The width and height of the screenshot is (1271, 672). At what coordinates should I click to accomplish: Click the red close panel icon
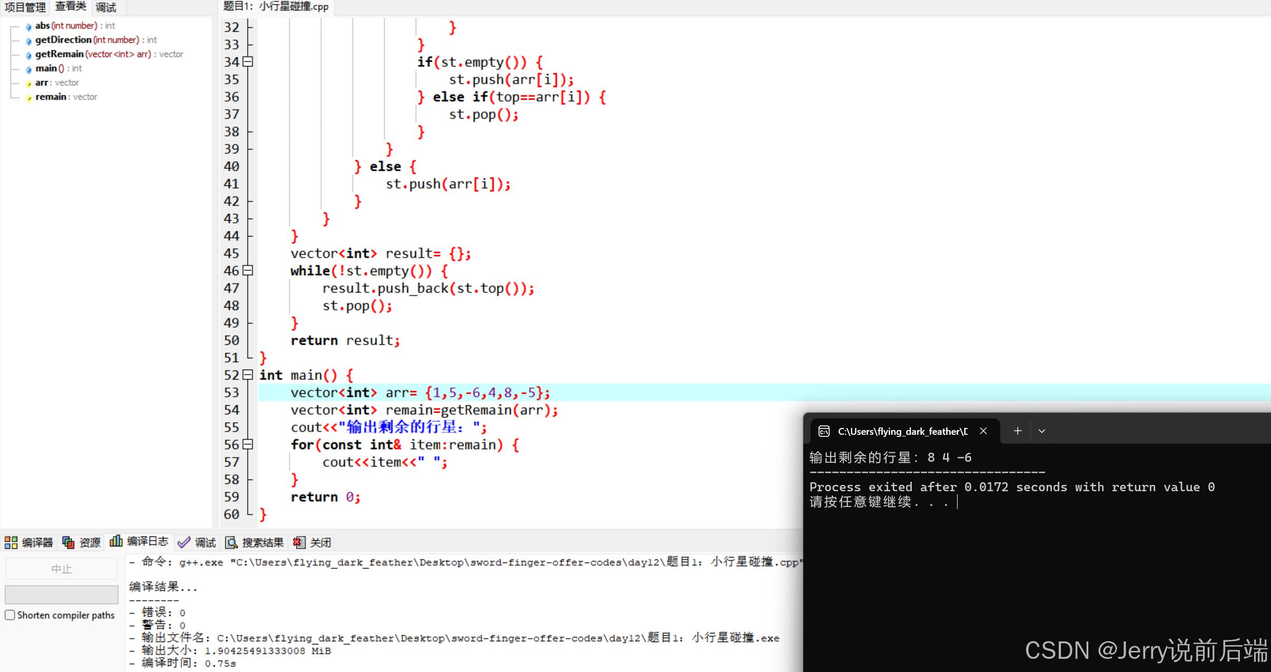click(299, 542)
